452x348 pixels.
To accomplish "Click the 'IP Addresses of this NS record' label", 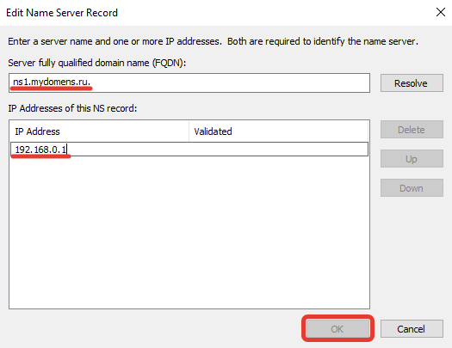I will coord(72,108).
